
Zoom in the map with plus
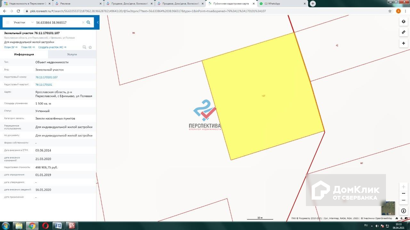click(404, 187)
